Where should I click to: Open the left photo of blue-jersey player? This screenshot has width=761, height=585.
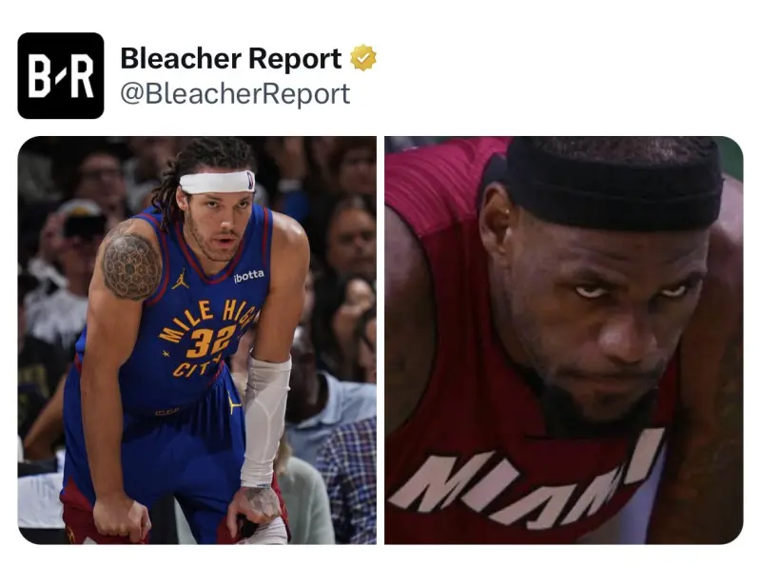tap(197, 340)
